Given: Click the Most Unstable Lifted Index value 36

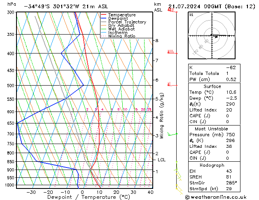Looking at the screenshot, I should pyautogui.click(x=229, y=147).
